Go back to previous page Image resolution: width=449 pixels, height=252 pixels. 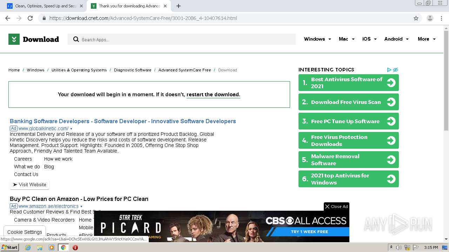tap(8, 18)
